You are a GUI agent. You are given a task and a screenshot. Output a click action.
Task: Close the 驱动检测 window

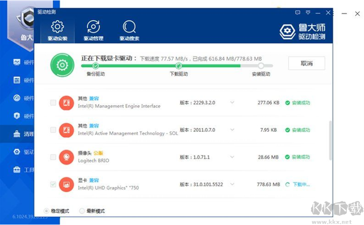pyautogui.click(x=328, y=12)
